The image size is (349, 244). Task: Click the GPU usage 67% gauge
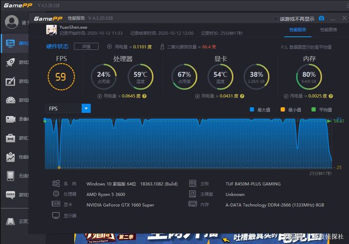pos(184,77)
